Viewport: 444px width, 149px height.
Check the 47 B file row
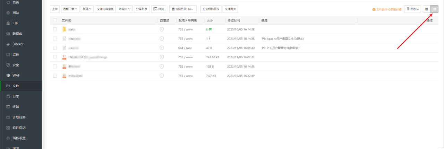[55, 48]
